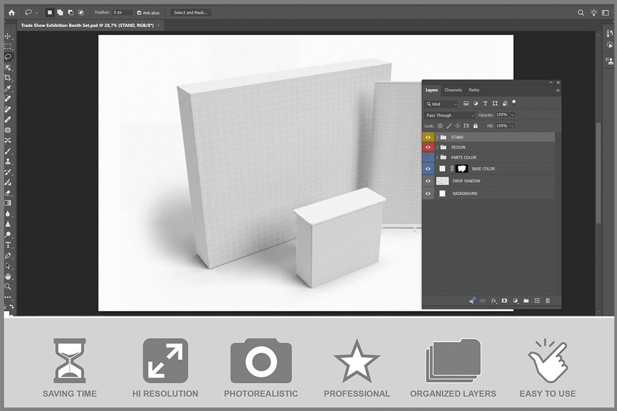This screenshot has width=617, height=411.
Task: Open the layer style fx menu
Action: coord(494,301)
